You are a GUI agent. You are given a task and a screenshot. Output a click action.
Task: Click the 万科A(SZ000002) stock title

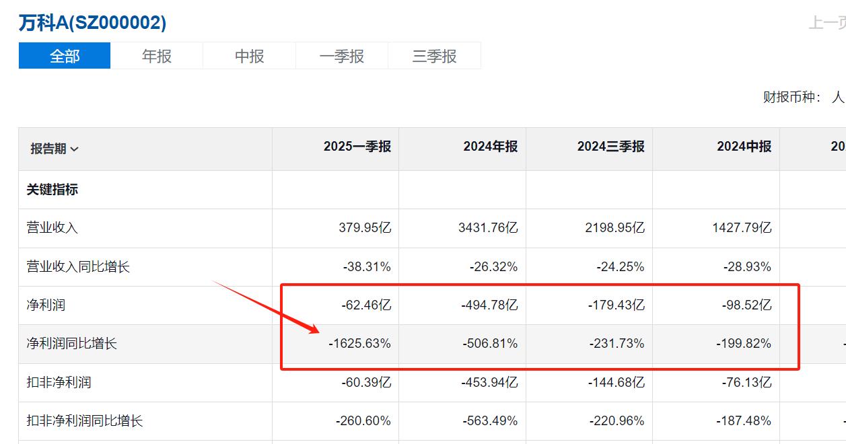point(92,23)
